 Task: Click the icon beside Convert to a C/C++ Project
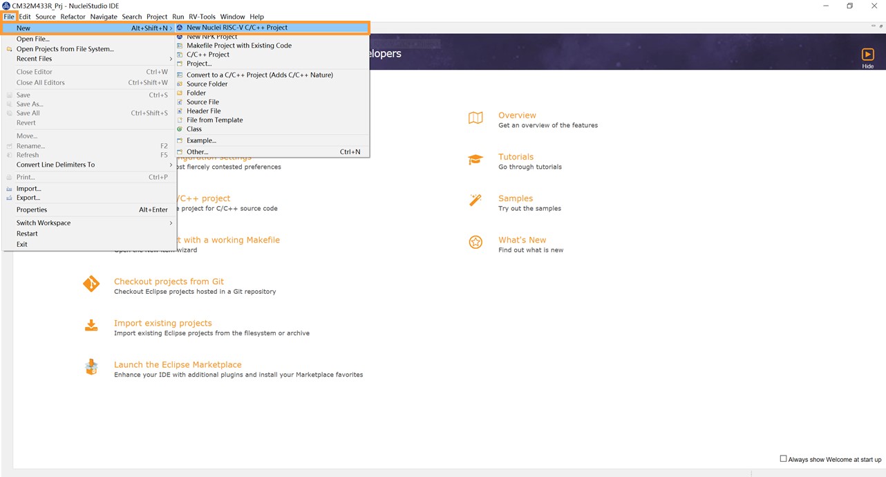[x=180, y=75]
